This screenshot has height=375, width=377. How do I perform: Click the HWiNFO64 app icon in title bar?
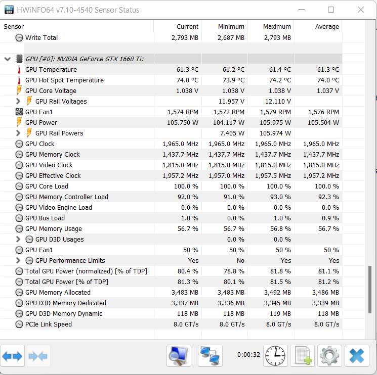pyautogui.click(x=9, y=10)
